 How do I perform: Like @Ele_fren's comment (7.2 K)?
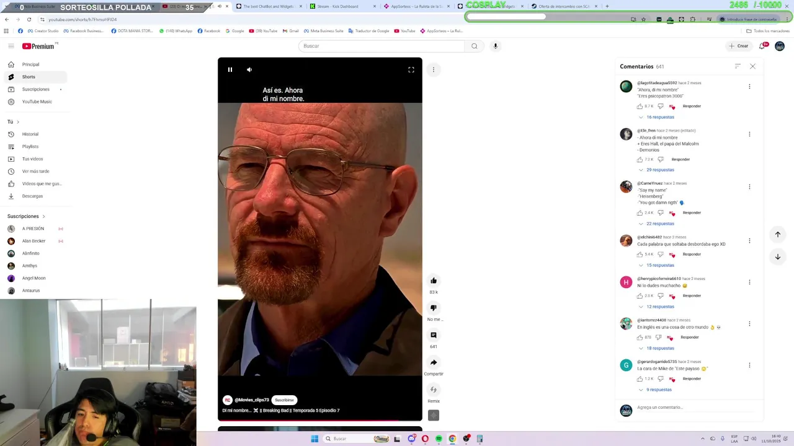(x=640, y=159)
